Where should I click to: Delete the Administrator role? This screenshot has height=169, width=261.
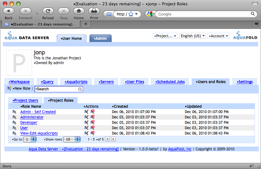[x=92, y=117]
